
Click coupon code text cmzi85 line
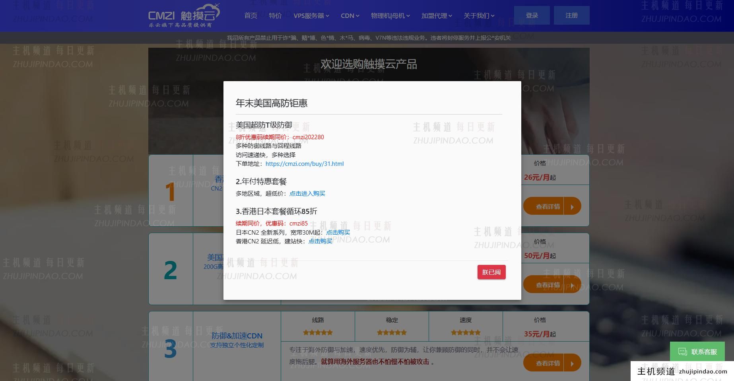272,223
